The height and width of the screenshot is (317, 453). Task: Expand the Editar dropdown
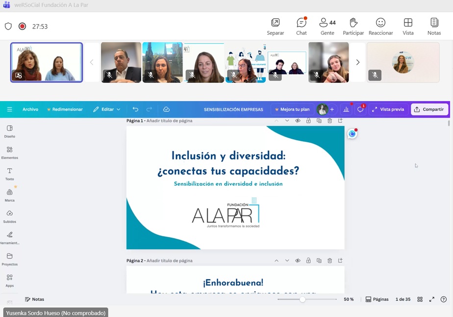pyautogui.click(x=107, y=109)
